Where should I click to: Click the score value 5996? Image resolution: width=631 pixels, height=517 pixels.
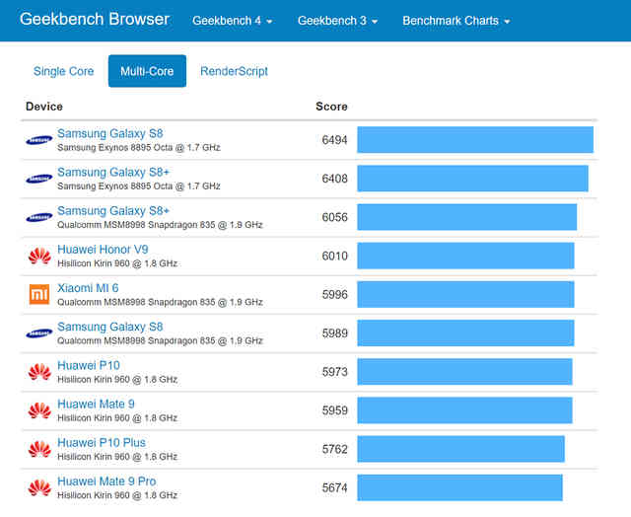pos(334,295)
